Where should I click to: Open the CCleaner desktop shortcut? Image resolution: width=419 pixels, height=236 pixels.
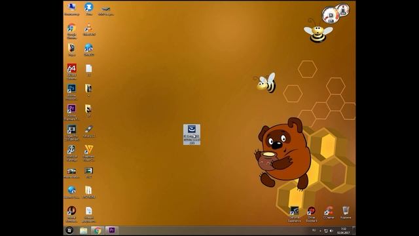click(x=329, y=212)
